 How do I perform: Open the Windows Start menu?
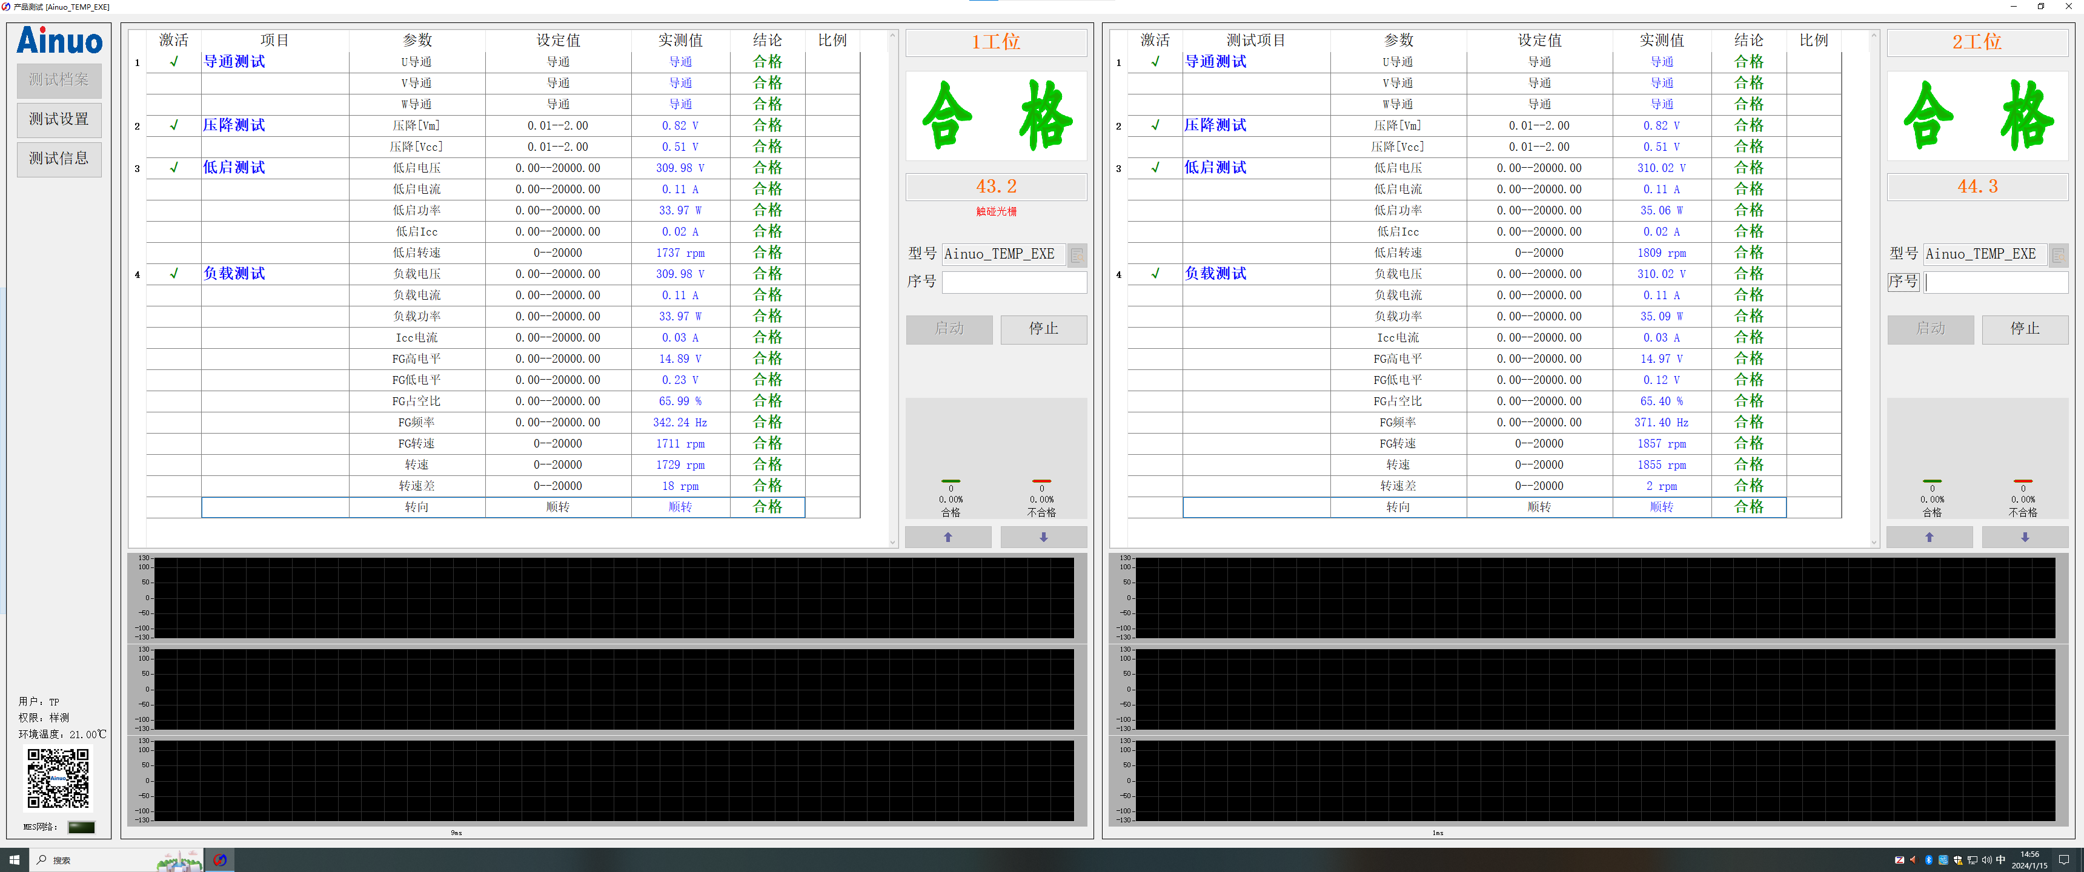pyautogui.click(x=14, y=860)
